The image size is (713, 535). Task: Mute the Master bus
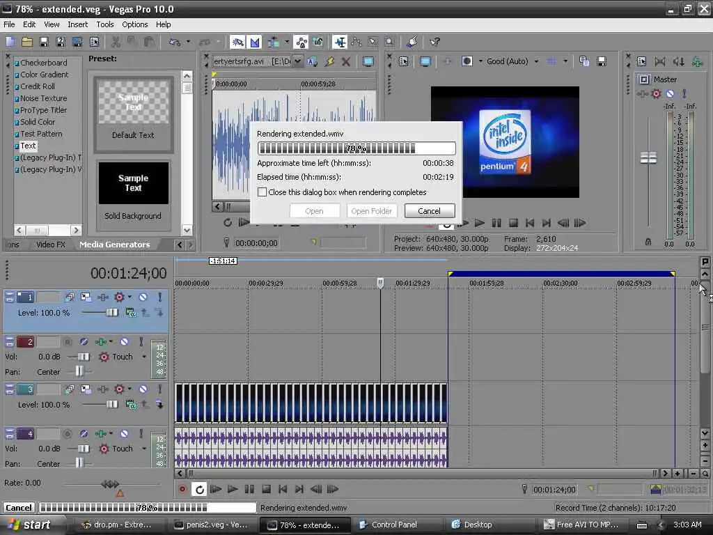coord(670,94)
